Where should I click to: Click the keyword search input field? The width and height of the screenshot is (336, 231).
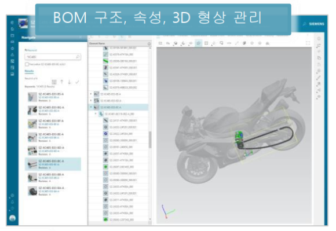pyautogui.click(x=53, y=57)
